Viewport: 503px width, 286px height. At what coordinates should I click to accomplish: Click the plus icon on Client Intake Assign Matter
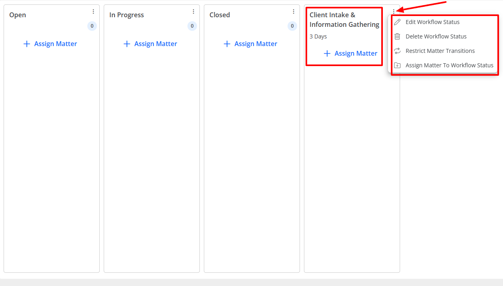(x=327, y=53)
